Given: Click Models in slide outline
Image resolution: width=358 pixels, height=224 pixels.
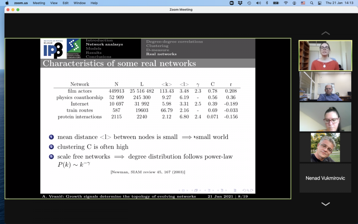Looking at the screenshot, I should [x=94, y=48].
